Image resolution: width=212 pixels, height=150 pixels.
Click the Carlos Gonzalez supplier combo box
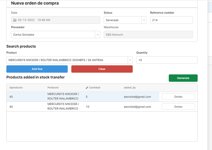coord(56,35)
